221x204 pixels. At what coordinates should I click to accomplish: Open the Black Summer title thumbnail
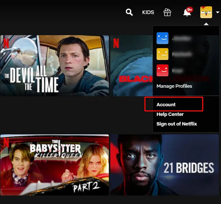click(131, 66)
